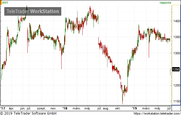The image size is (181, 116).
Task: Click the okt. month label
Action: click(118, 108)
